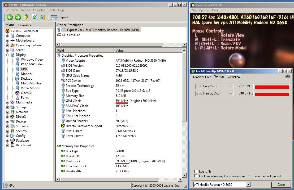Expand the Devices tree node

[x=7, y=121]
